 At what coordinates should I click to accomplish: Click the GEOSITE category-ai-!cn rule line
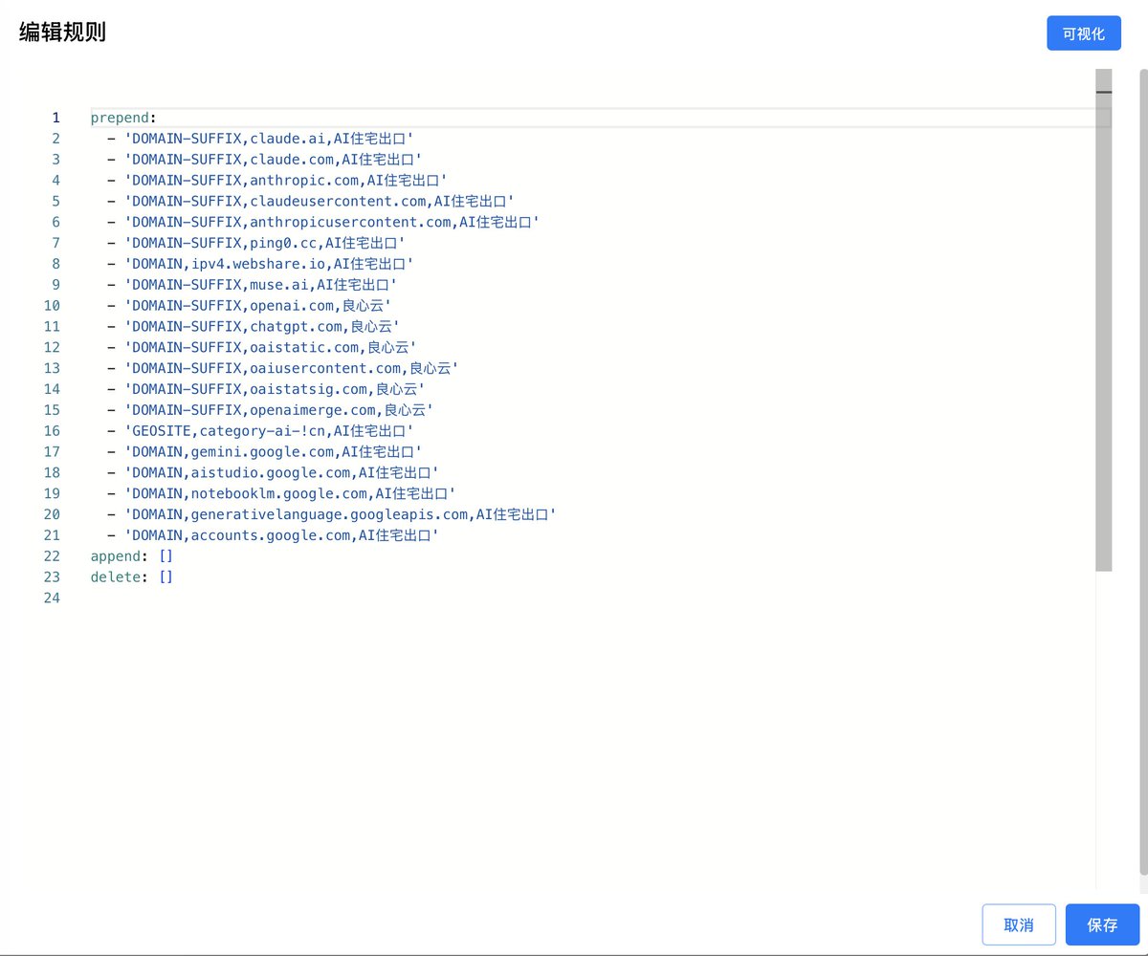(260, 431)
